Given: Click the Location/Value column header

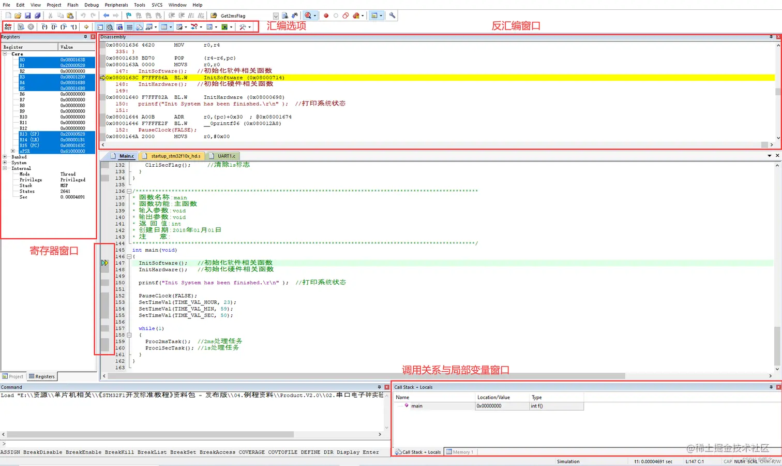Looking at the screenshot, I should coord(503,398).
